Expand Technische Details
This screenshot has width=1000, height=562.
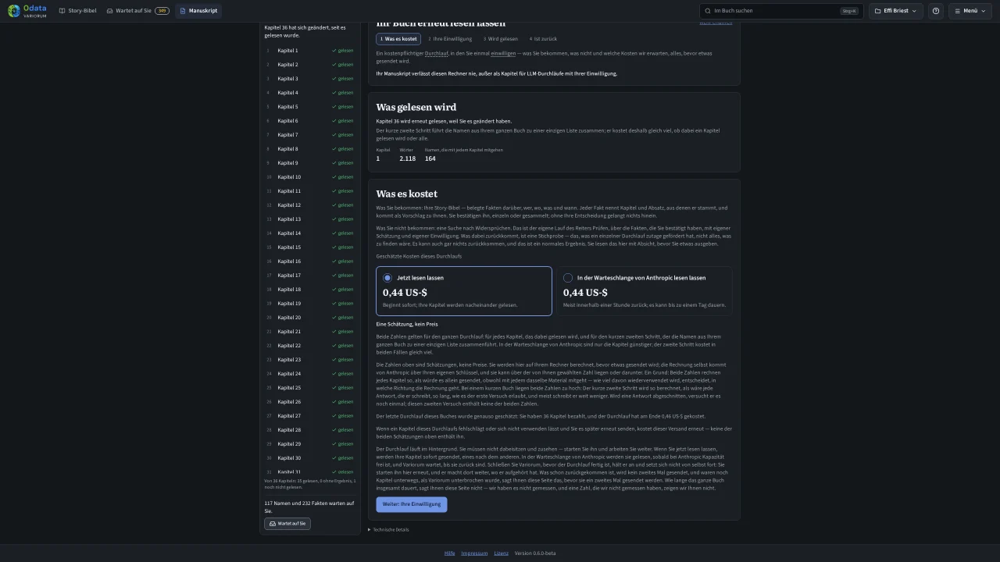[x=388, y=530]
